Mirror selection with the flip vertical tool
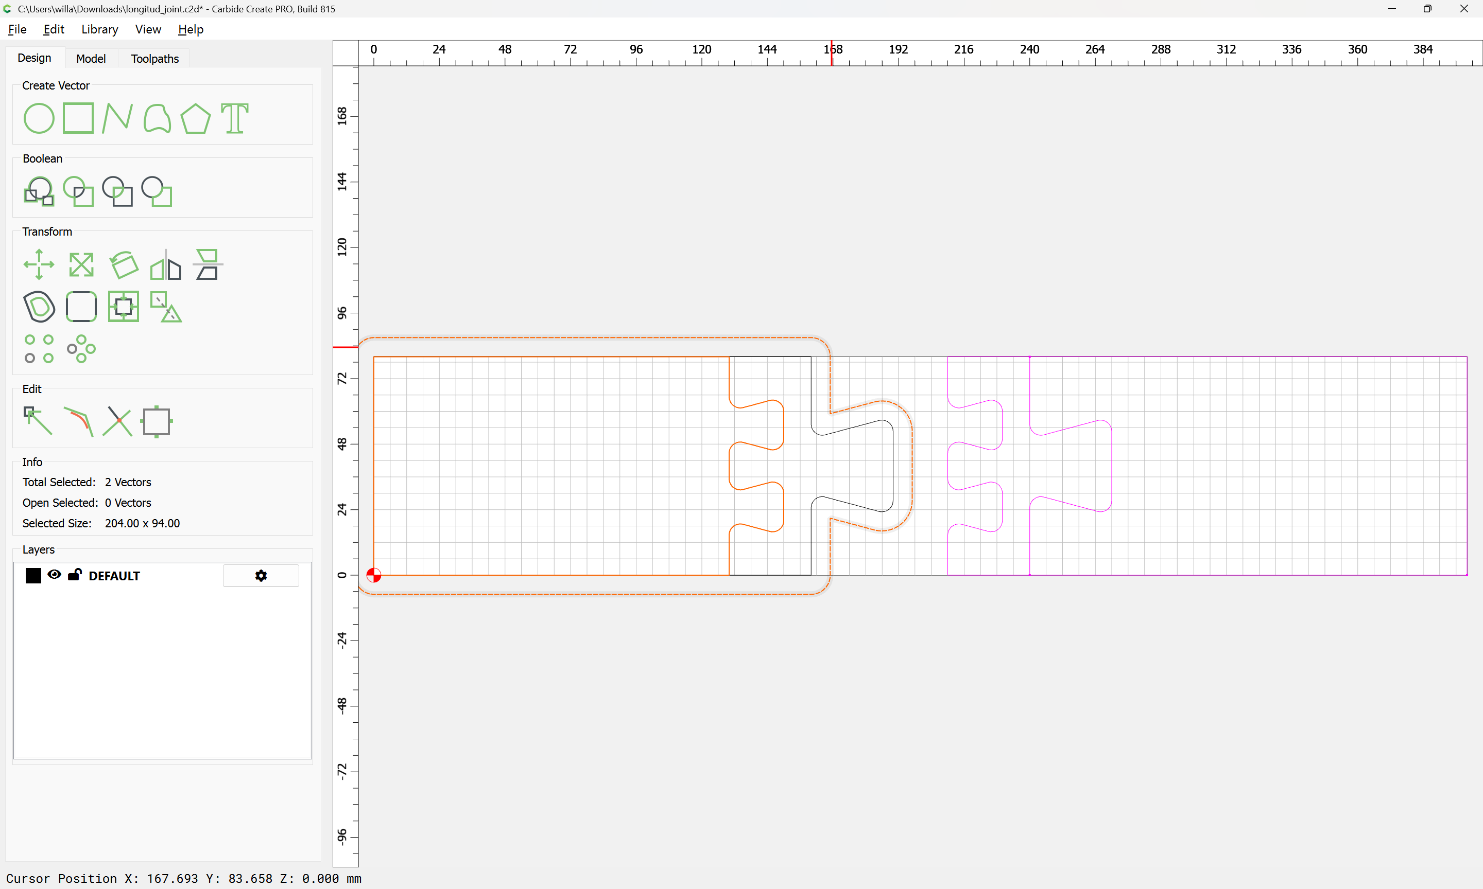Image resolution: width=1483 pixels, height=889 pixels. coord(208,264)
